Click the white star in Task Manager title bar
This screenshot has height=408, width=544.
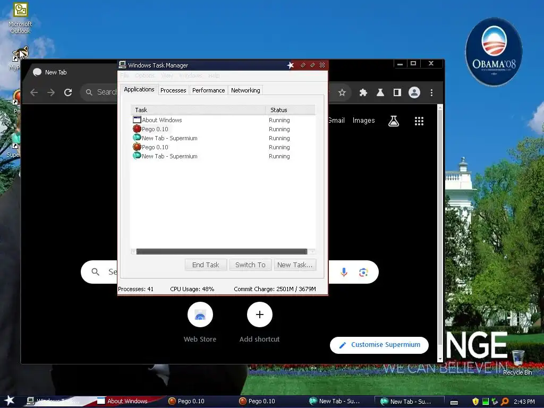tap(291, 65)
